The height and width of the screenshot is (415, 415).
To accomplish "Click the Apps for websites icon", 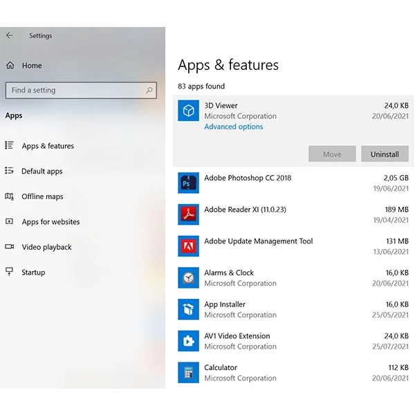I will click(9, 221).
